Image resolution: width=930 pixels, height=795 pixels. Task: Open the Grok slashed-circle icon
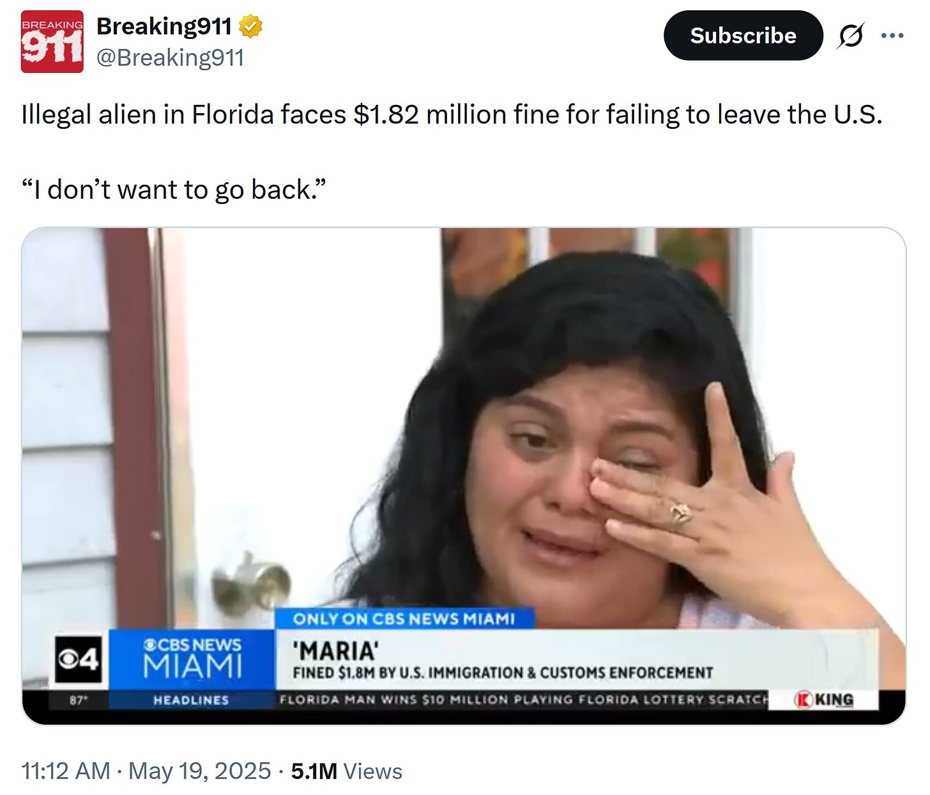pos(851,36)
